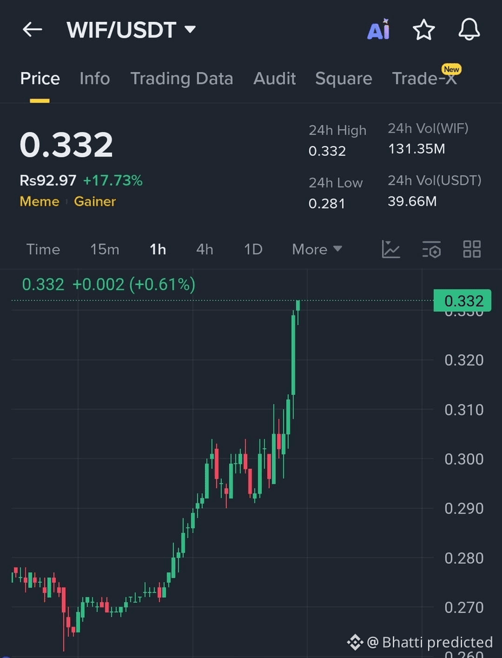Screen dimensions: 502x658
Task: Open price alerts with the bell icon
Action: pyautogui.click(x=469, y=30)
